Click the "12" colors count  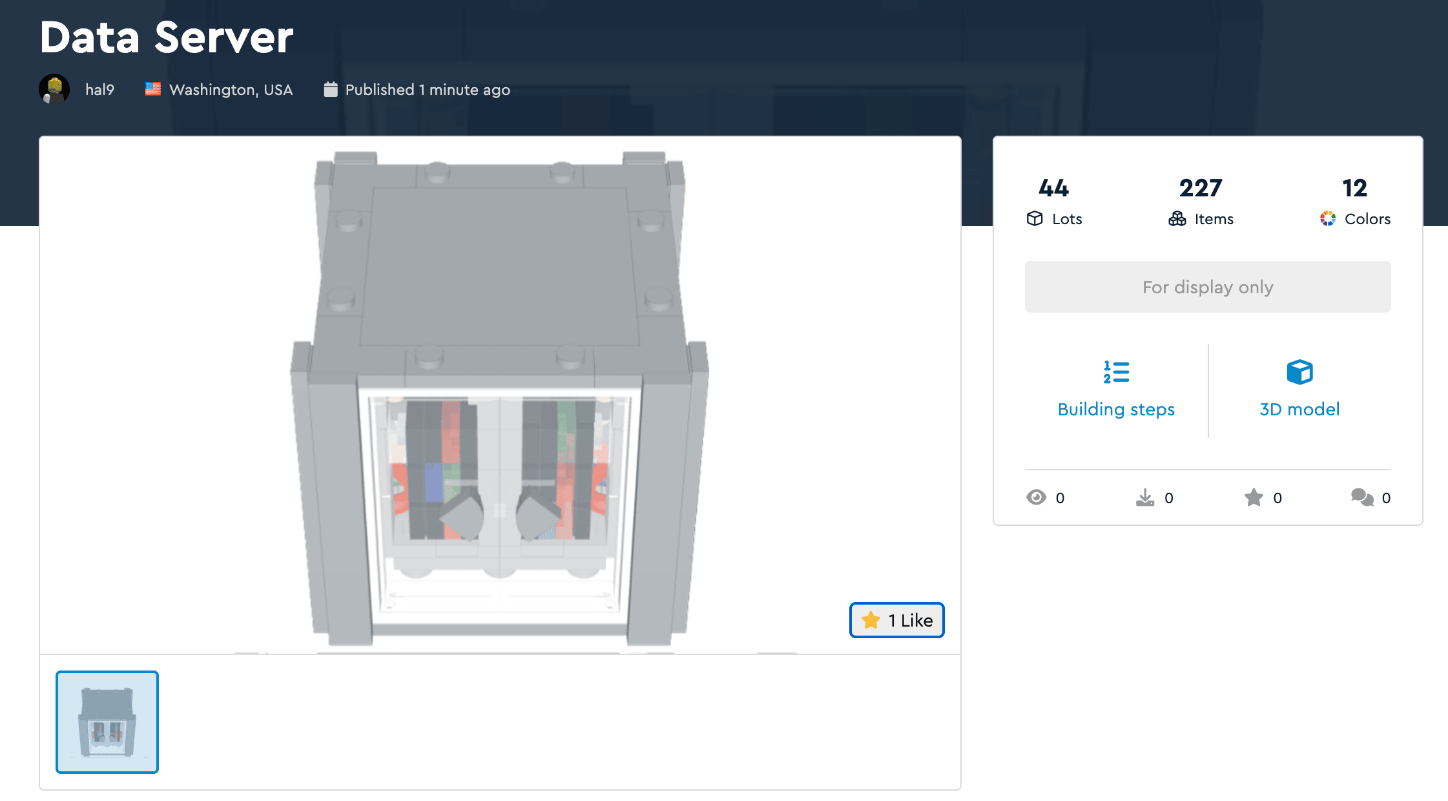point(1354,188)
